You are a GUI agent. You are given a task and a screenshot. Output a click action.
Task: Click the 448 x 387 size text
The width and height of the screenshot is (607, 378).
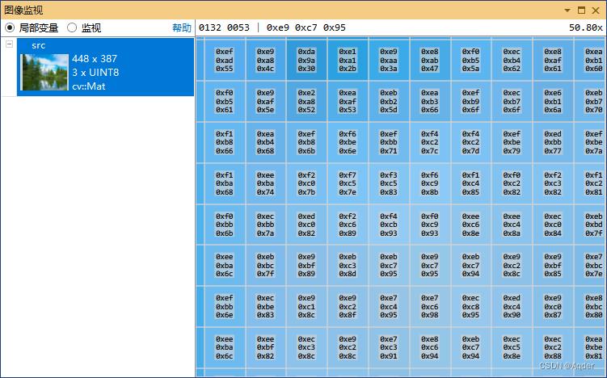[x=95, y=59]
